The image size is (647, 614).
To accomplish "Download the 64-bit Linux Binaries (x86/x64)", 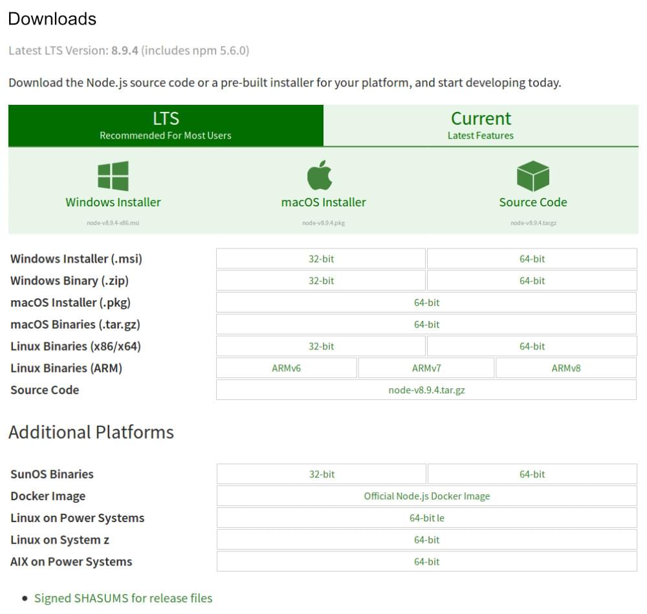I will coord(532,346).
